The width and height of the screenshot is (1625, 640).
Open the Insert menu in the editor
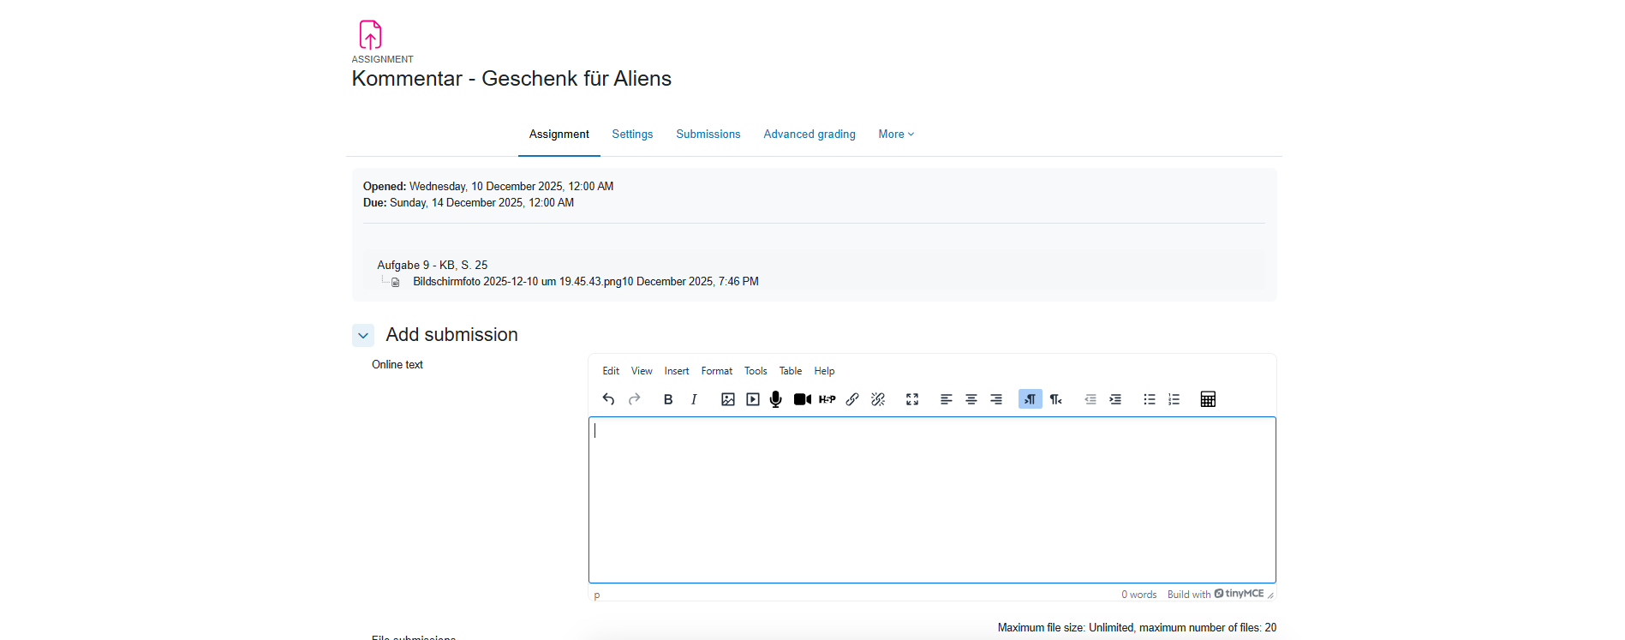point(676,371)
